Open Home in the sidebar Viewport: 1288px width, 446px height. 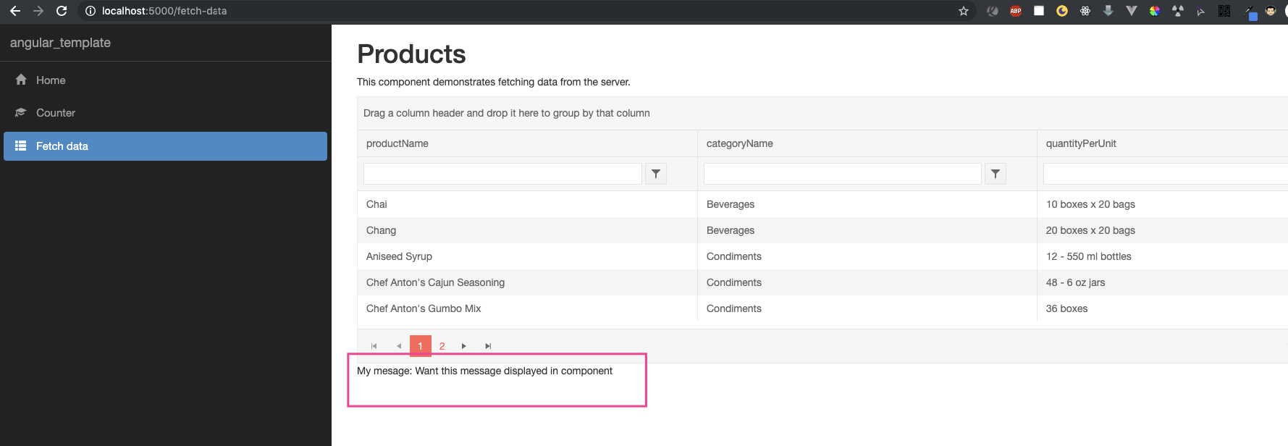coord(51,80)
